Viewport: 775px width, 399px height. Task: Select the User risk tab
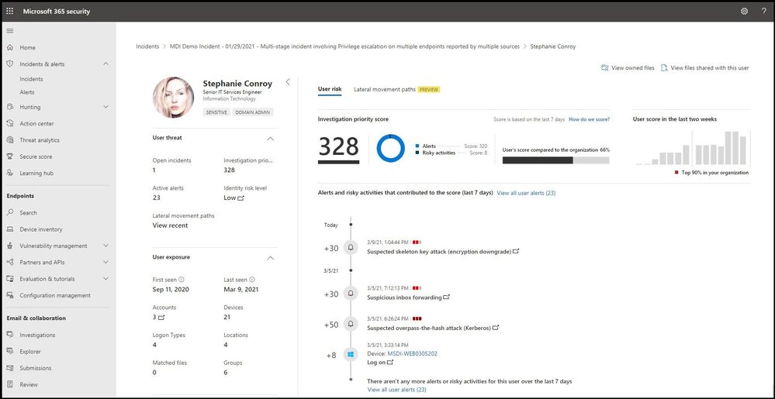(x=330, y=89)
